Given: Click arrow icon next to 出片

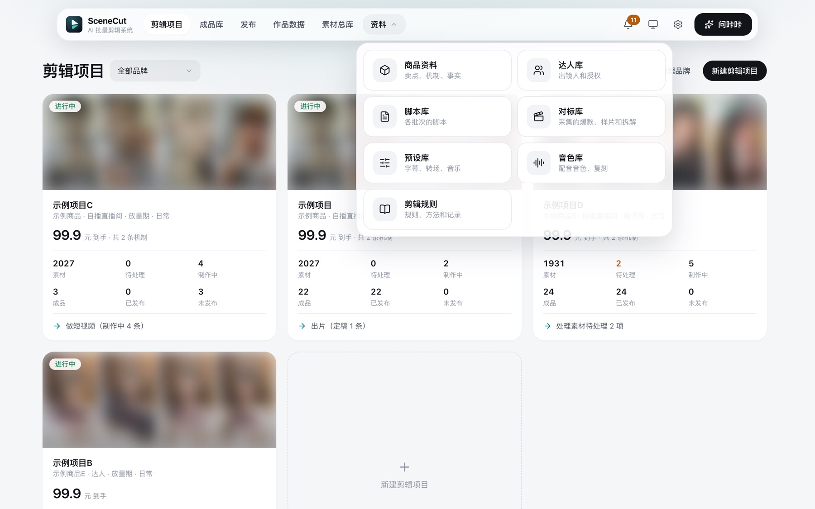Looking at the screenshot, I should pyautogui.click(x=302, y=326).
